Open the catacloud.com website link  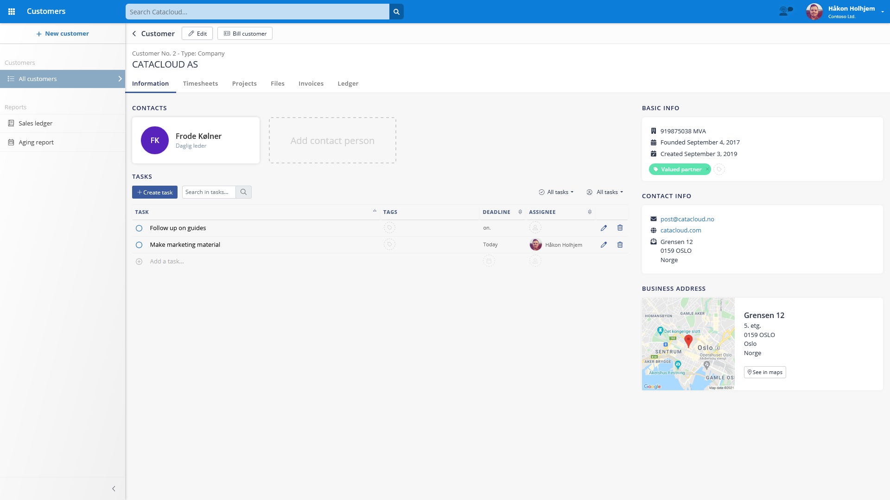[x=680, y=231]
